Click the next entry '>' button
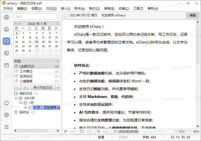This screenshot has width=201, height=141. [x=25, y=88]
